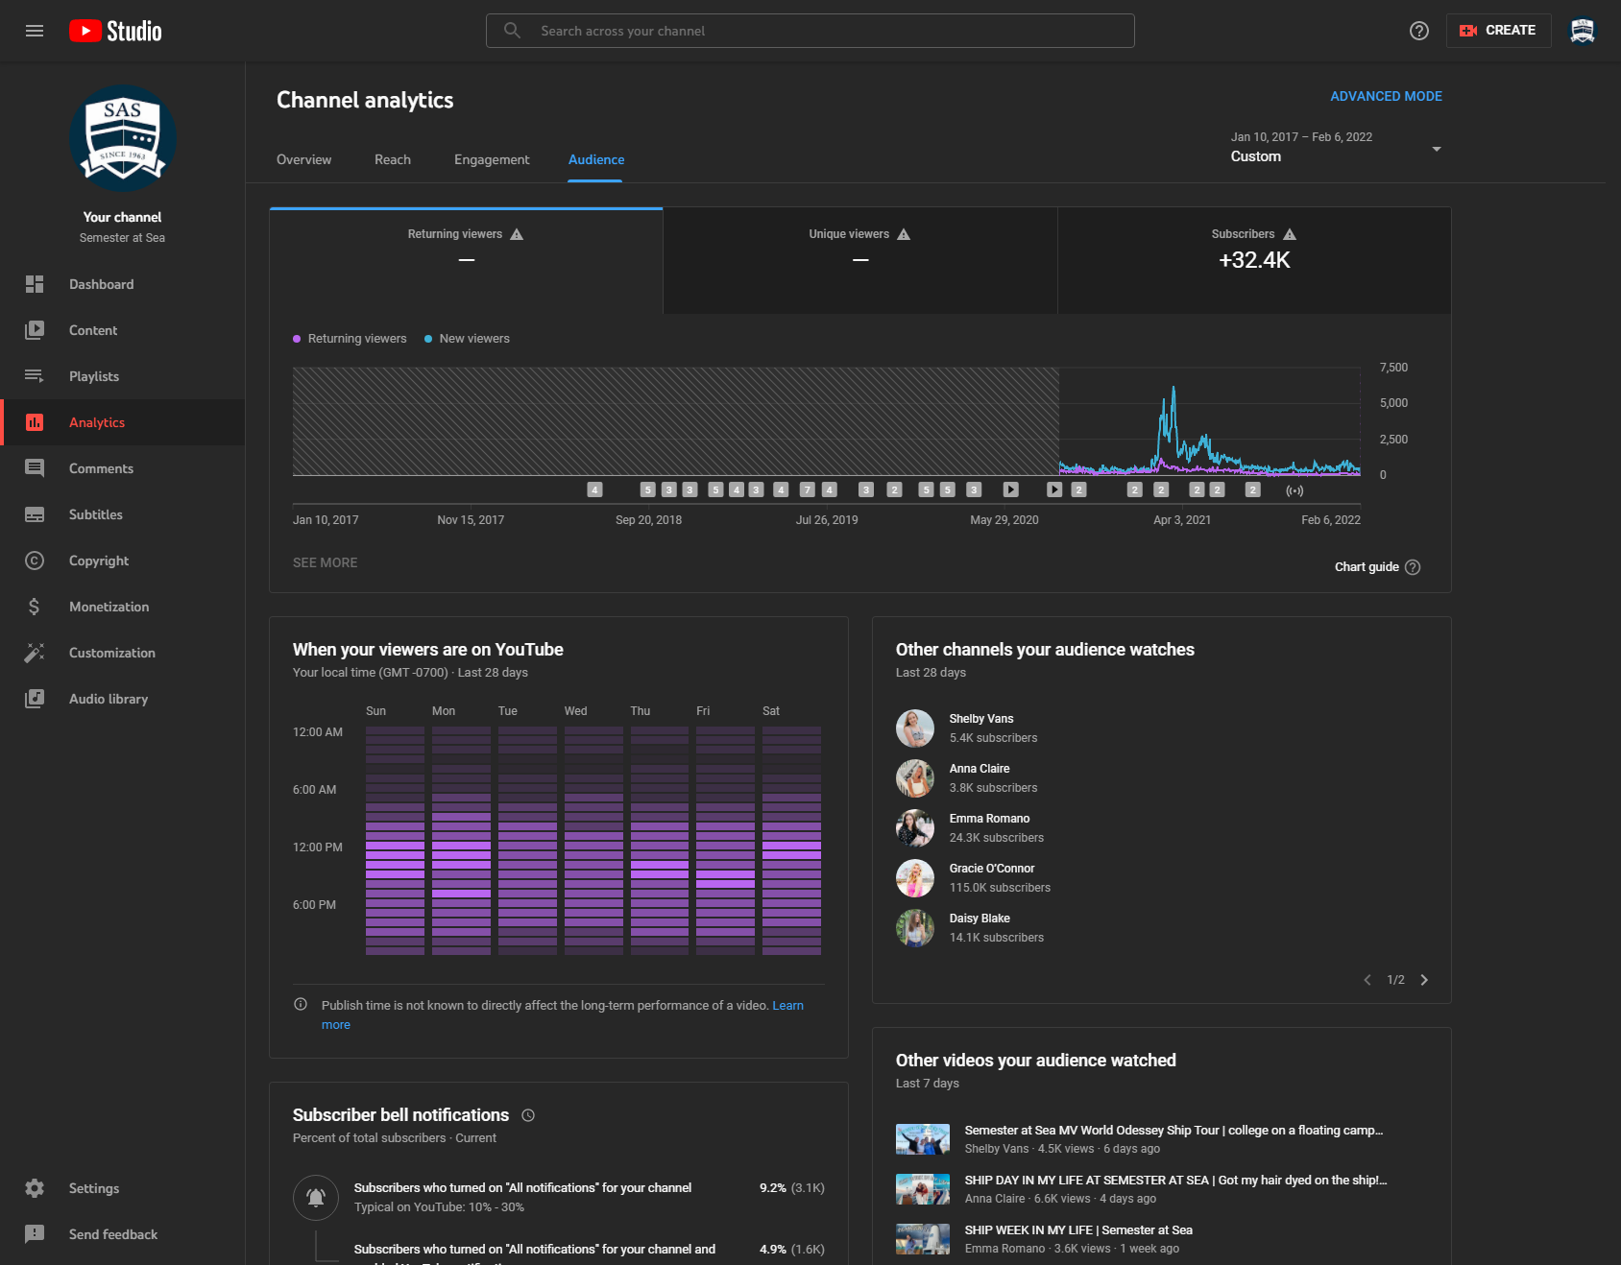
Task: Open the hamburger menu
Action: 35,31
